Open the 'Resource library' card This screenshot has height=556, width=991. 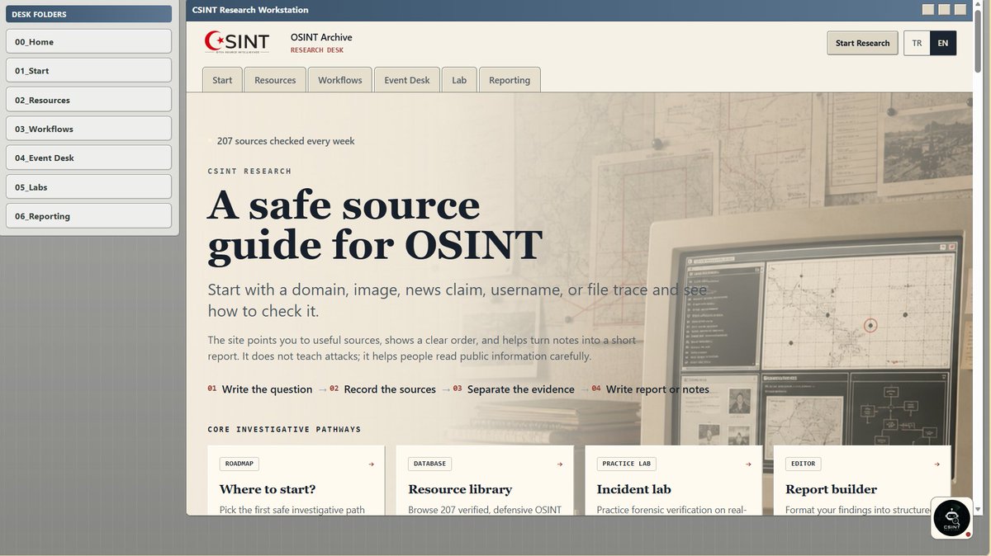pos(485,481)
